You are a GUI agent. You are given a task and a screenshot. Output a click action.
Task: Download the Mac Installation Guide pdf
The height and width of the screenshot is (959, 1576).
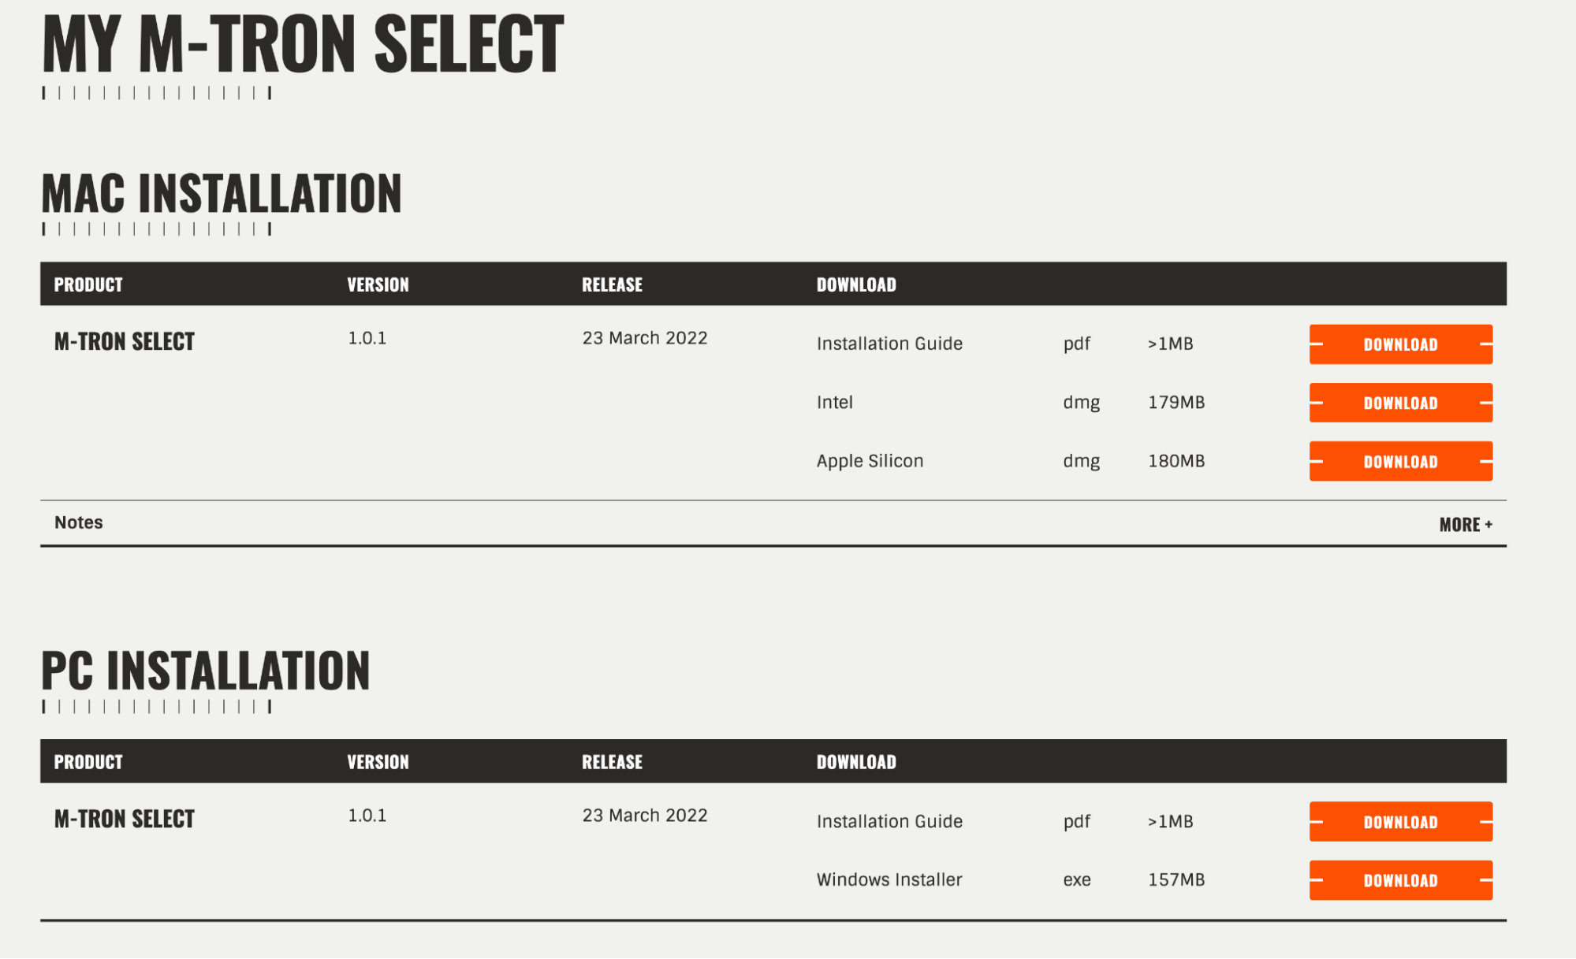coord(1400,344)
